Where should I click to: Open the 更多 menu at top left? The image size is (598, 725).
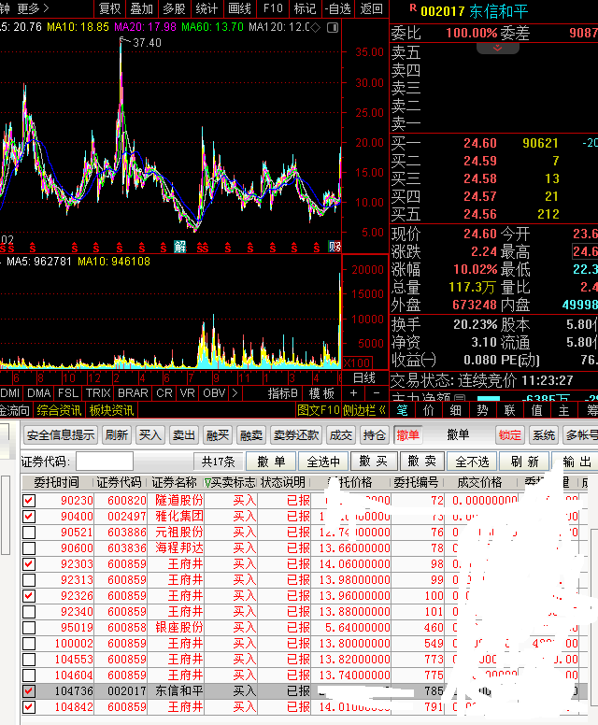(33, 8)
